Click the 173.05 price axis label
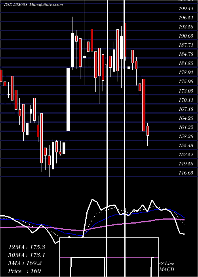This screenshot has height=277, width=198. point(186,91)
